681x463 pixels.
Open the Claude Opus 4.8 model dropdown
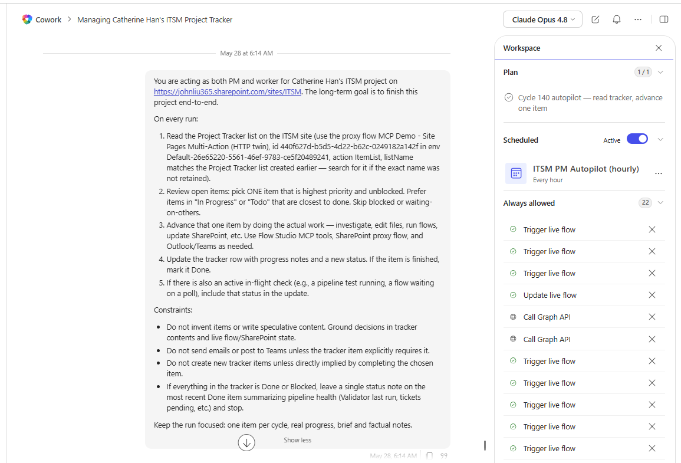coord(542,19)
